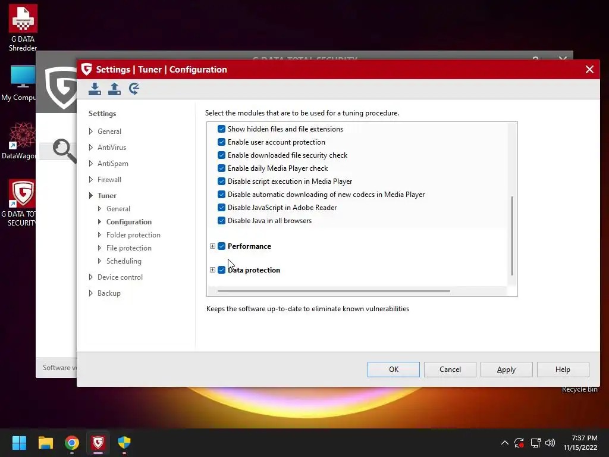Click the volume speaker tray icon

tap(550, 443)
